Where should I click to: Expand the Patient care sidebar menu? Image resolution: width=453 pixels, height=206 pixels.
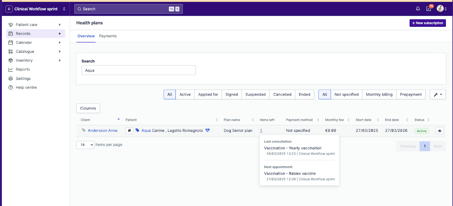tap(27, 25)
